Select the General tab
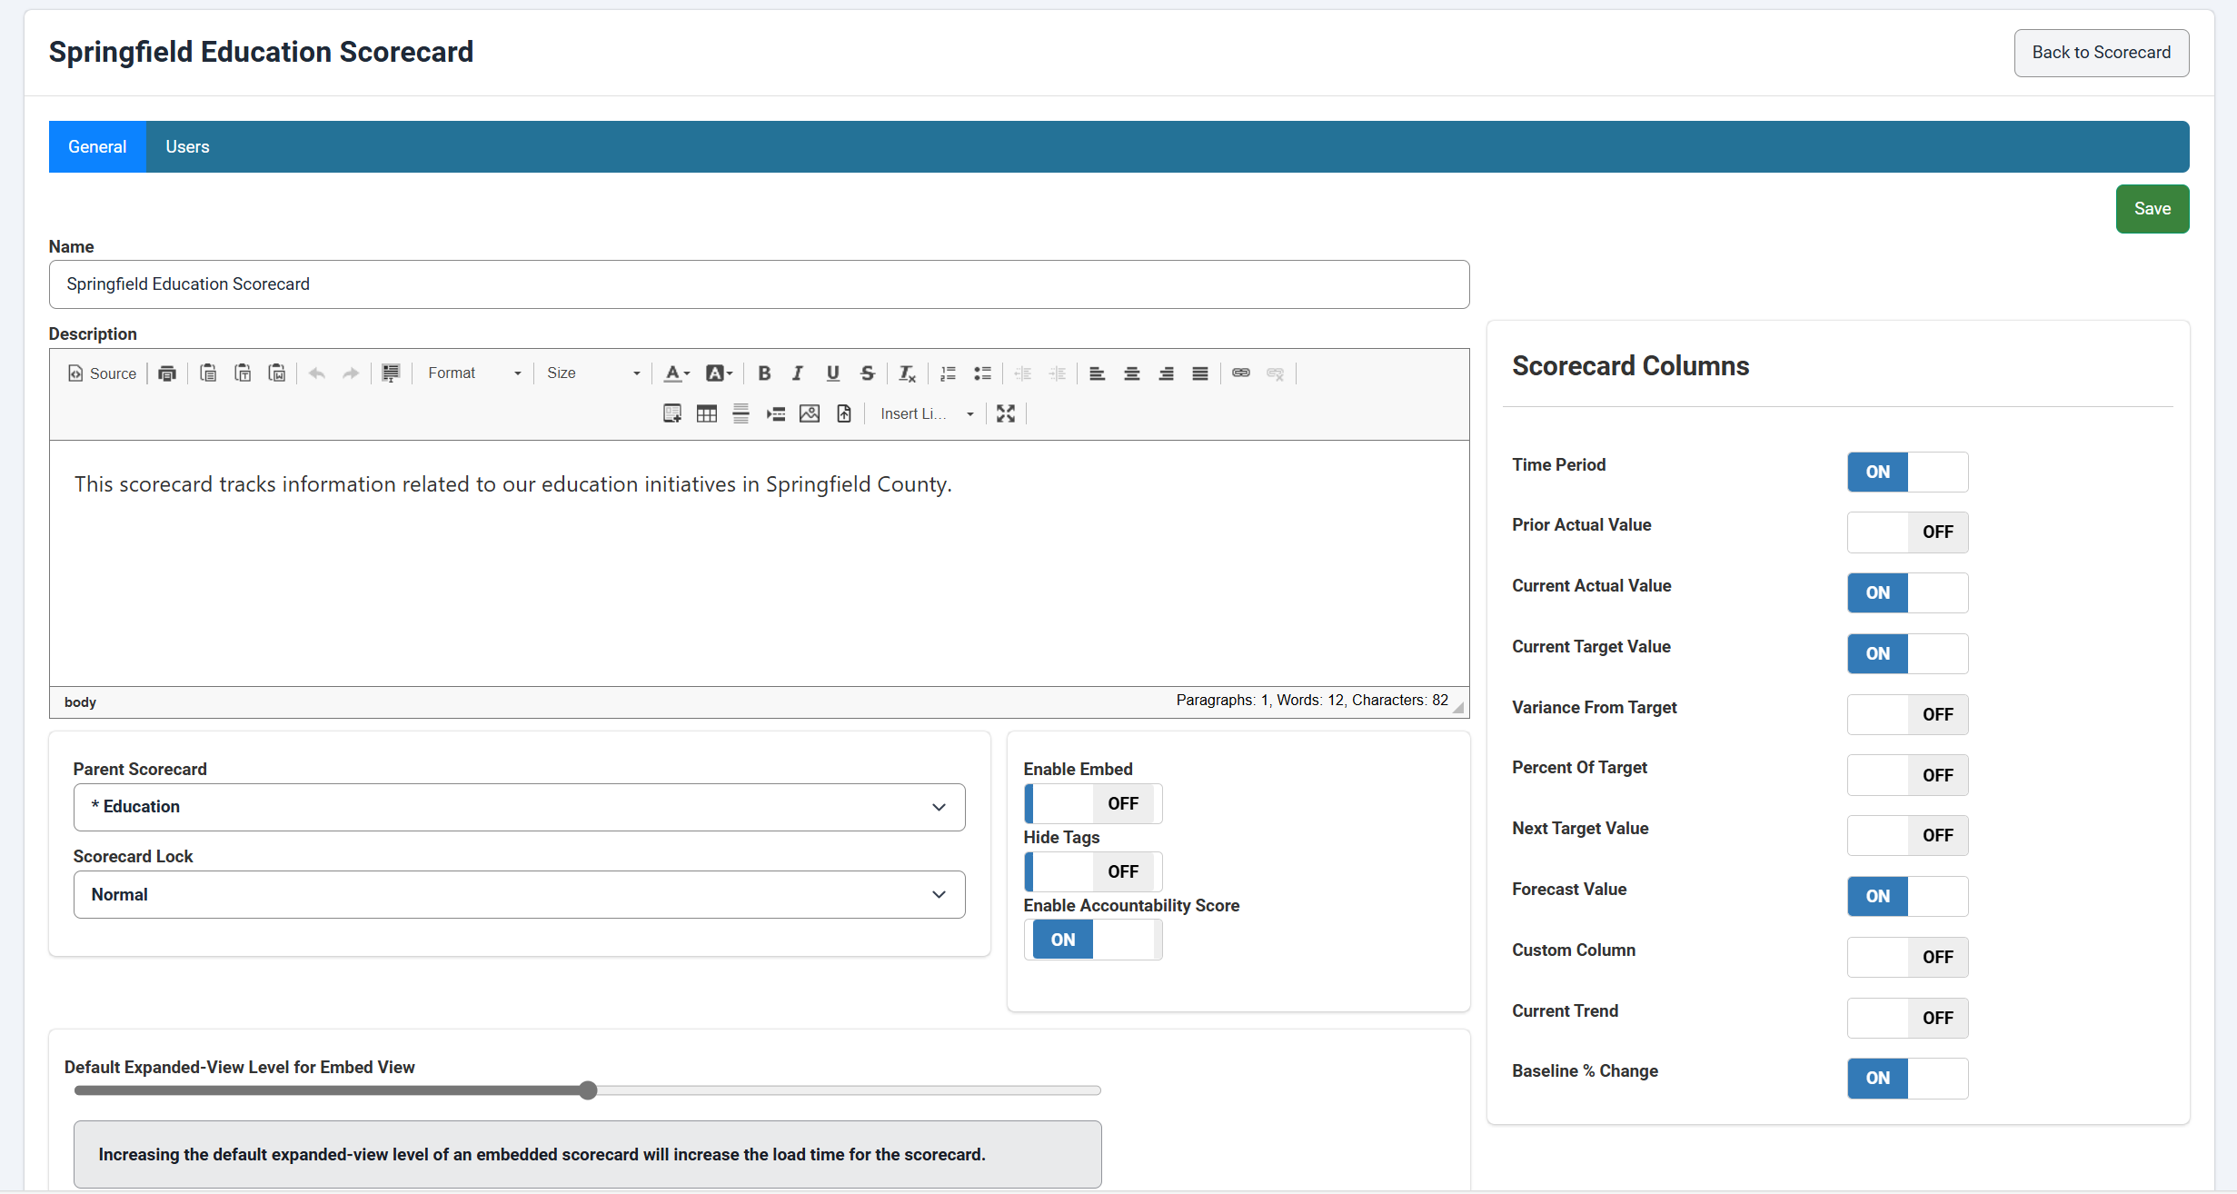The image size is (2237, 1194). [97, 147]
